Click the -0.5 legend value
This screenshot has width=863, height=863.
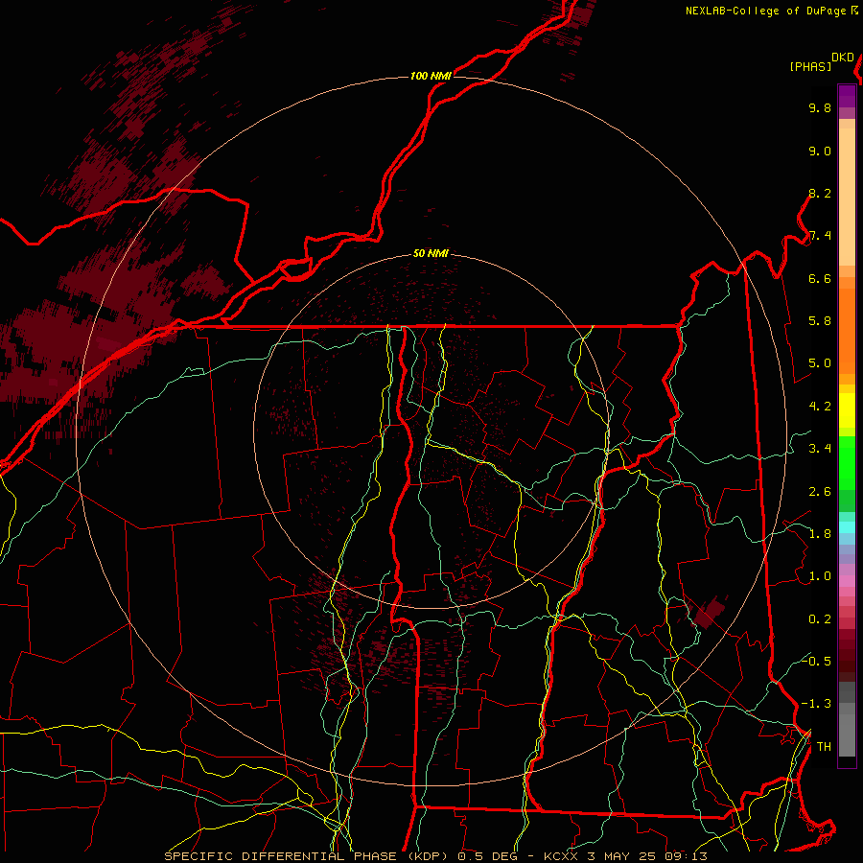pos(816,661)
